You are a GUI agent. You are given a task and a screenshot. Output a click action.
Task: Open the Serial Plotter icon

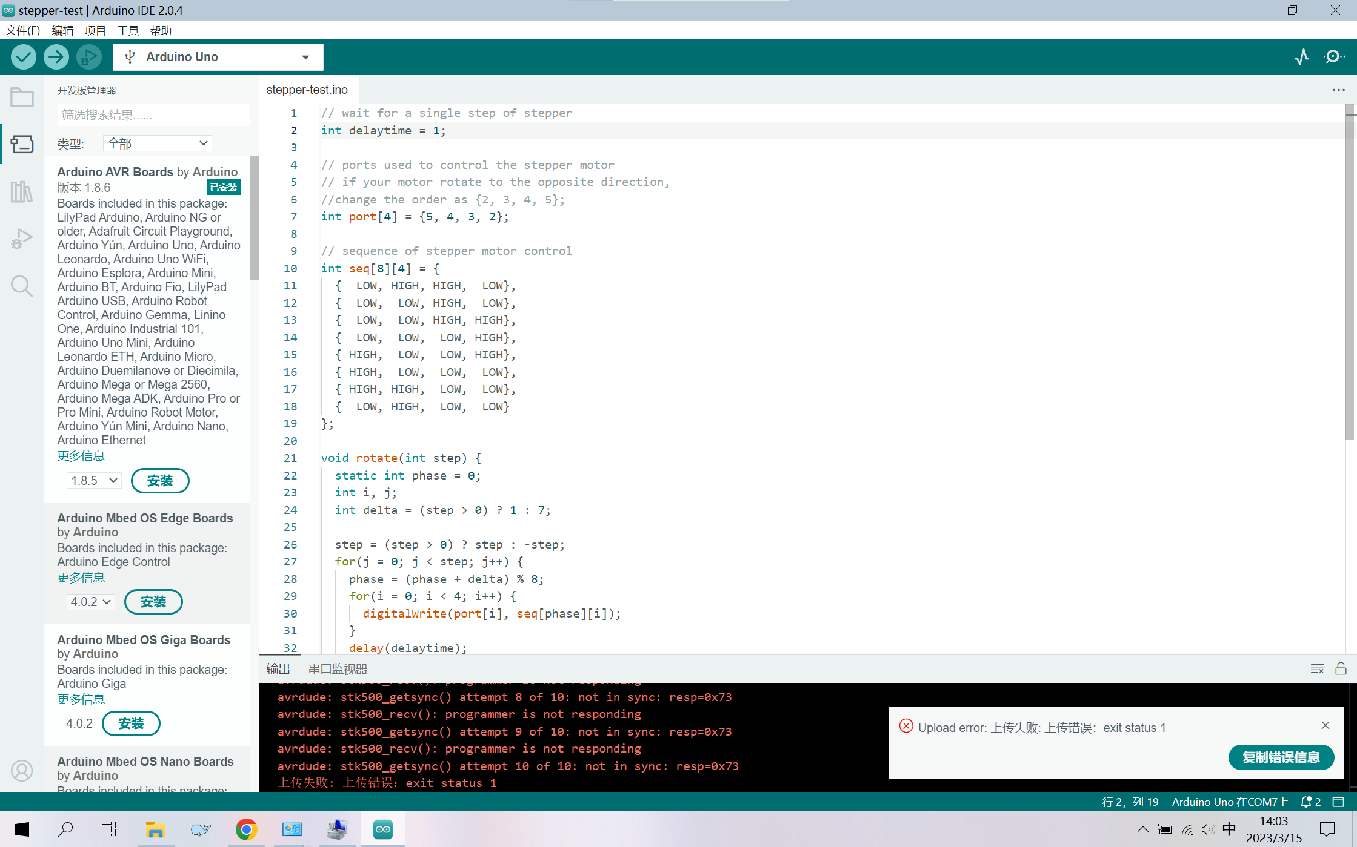1301,57
